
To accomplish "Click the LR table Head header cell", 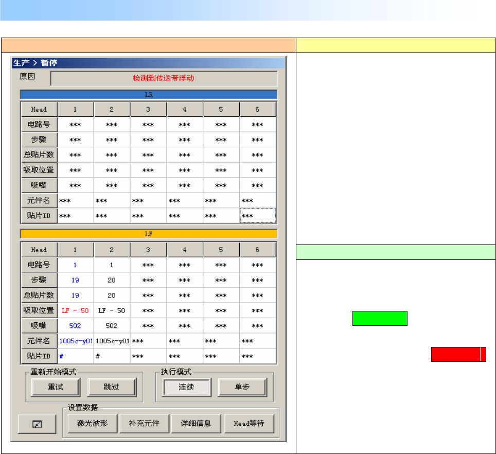I will click(39, 110).
